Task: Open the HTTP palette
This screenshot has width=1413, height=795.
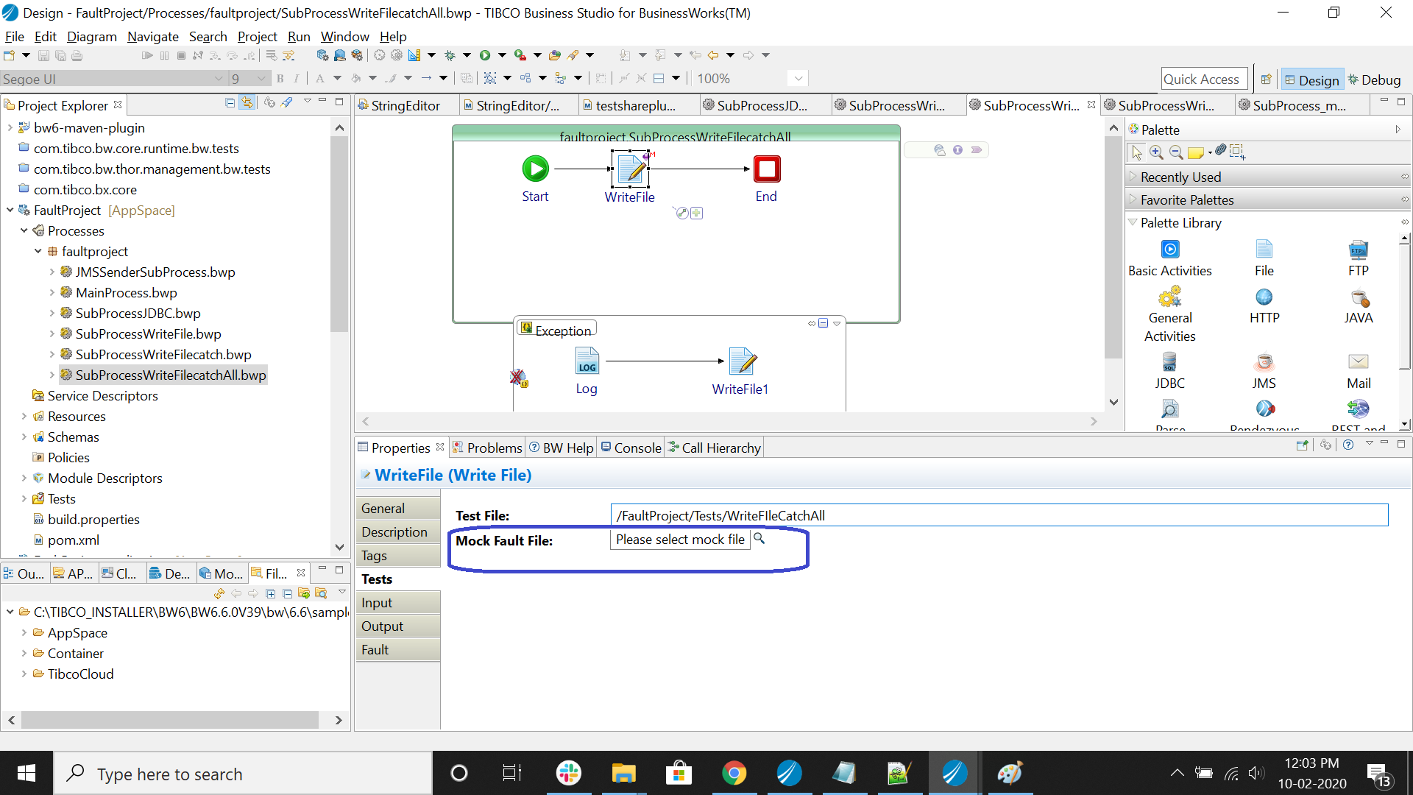Action: tap(1264, 306)
